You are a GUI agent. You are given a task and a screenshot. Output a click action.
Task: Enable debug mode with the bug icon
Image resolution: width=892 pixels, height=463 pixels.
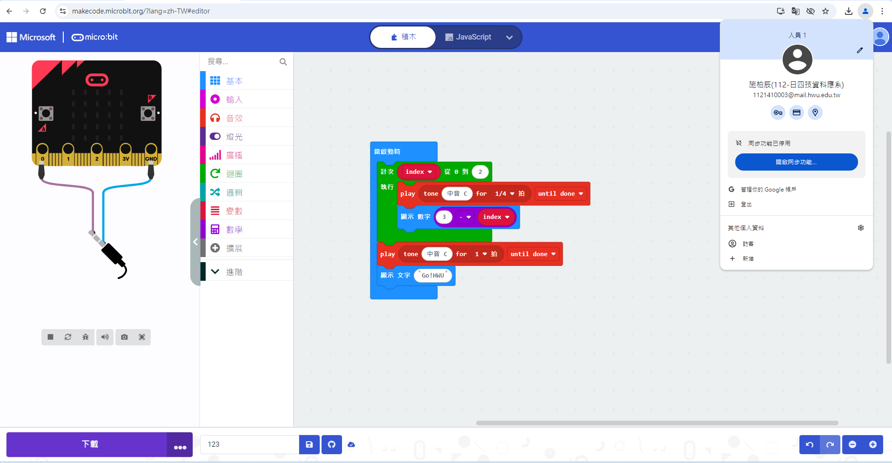tap(86, 337)
